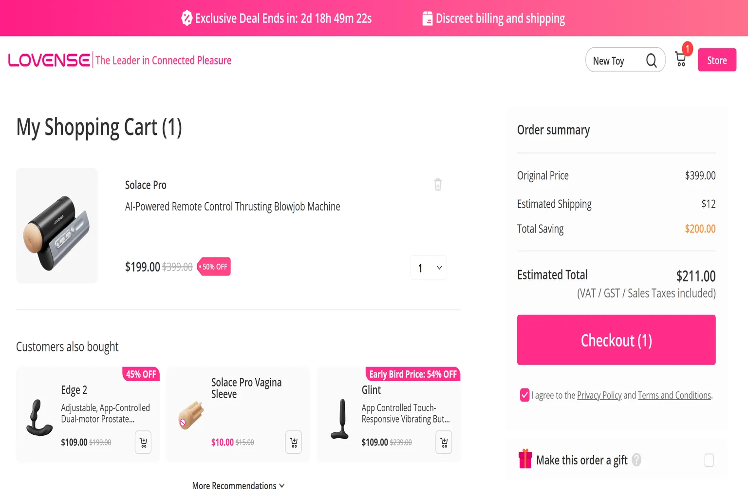
Task: Click the red gift box icon
Action: click(x=525, y=459)
